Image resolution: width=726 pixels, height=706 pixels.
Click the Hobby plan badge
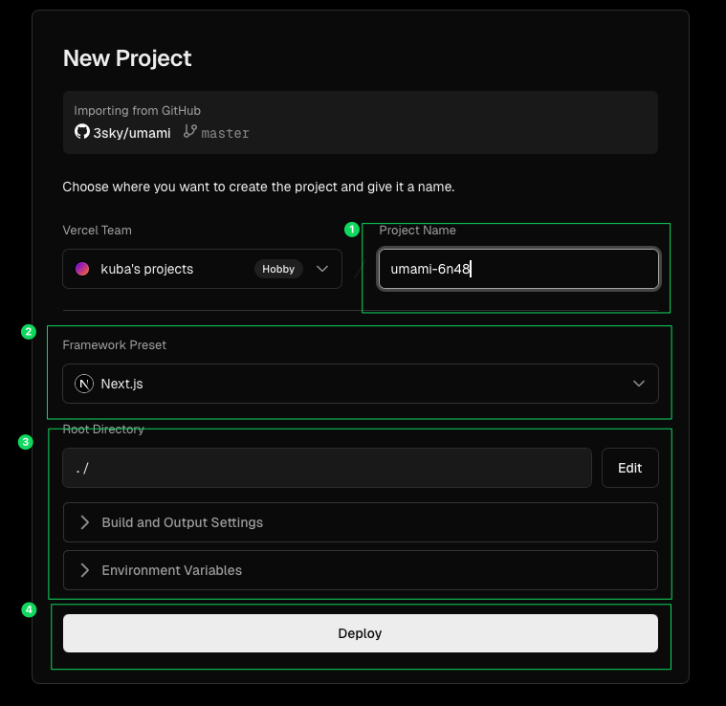(278, 269)
